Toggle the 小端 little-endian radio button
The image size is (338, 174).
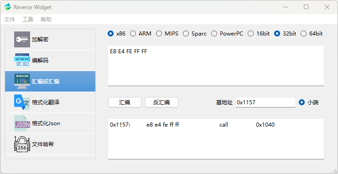308,102
